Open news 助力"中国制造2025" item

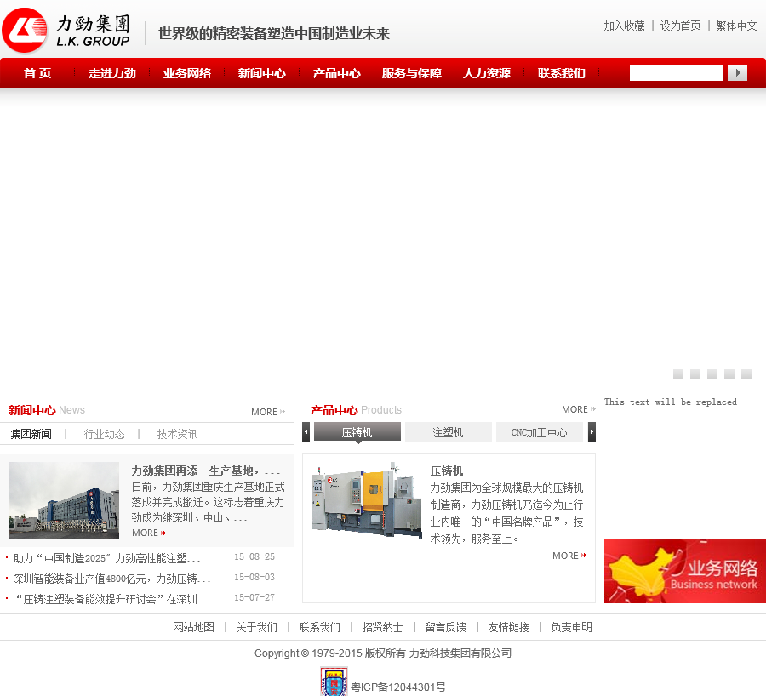[107, 558]
